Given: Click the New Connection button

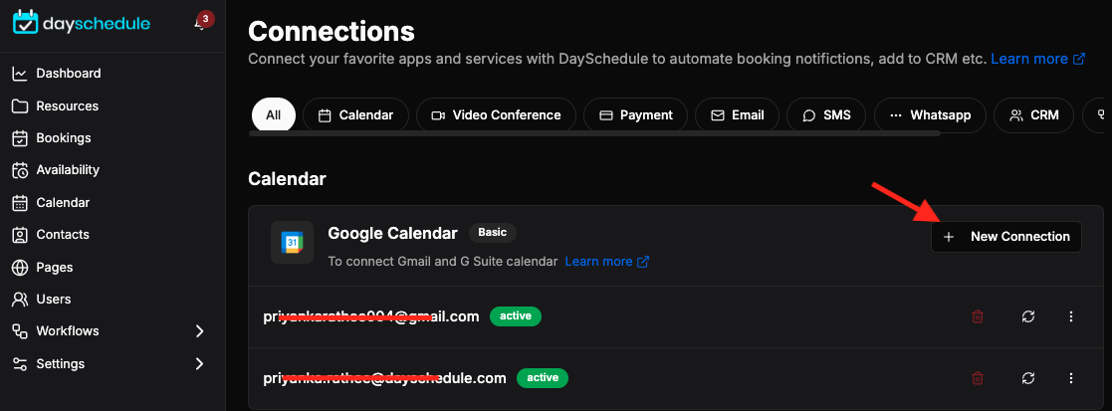Looking at the screenshot, I should 1006,237.
